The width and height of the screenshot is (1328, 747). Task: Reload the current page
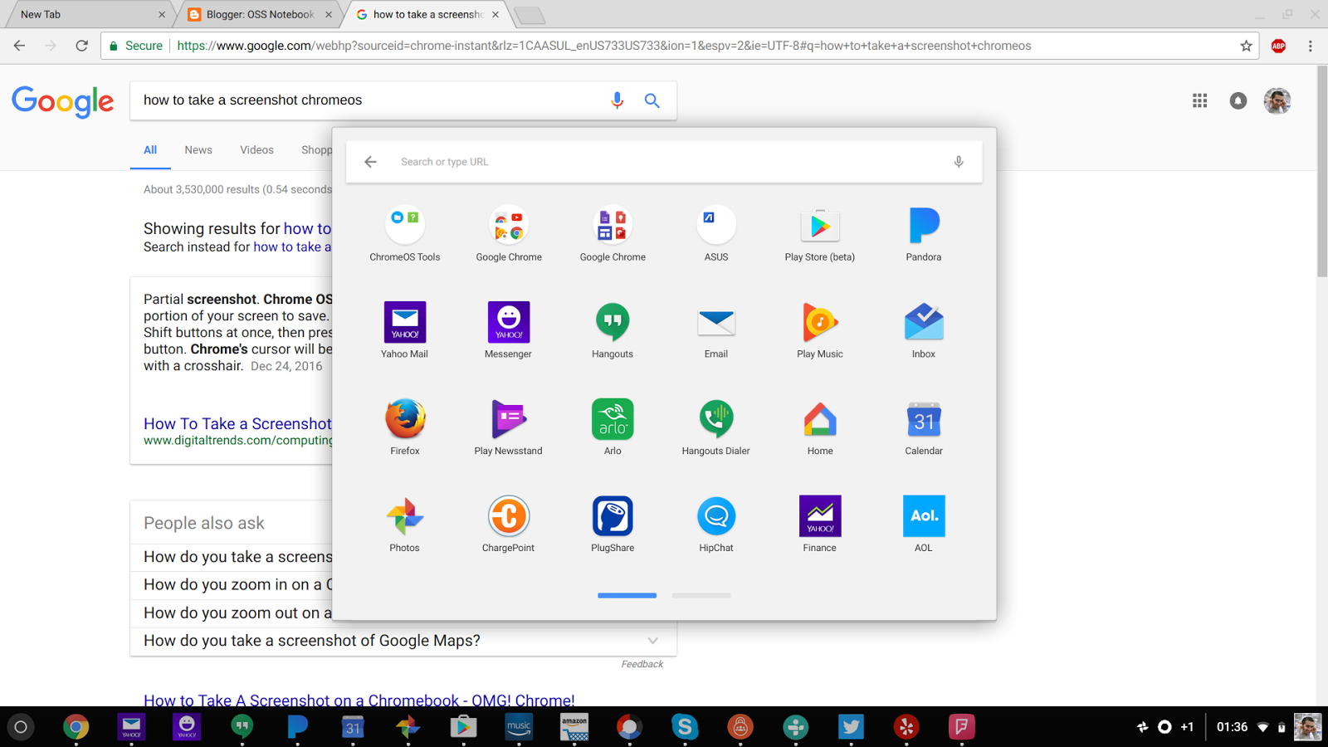[x=81, y=46]
